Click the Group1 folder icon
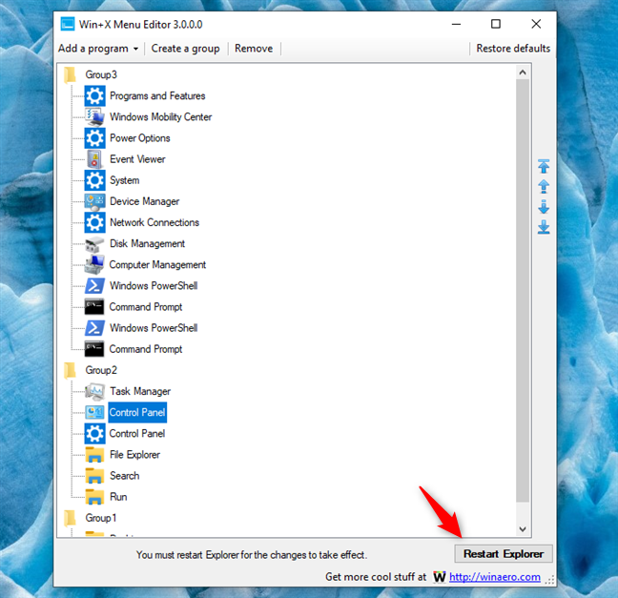This screenshot has width=618, height=598. (71, 518)
